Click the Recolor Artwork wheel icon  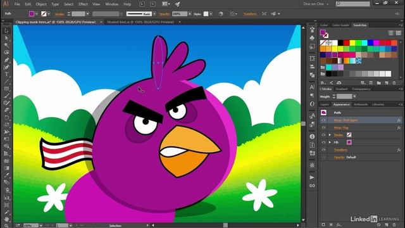[221, 14]
